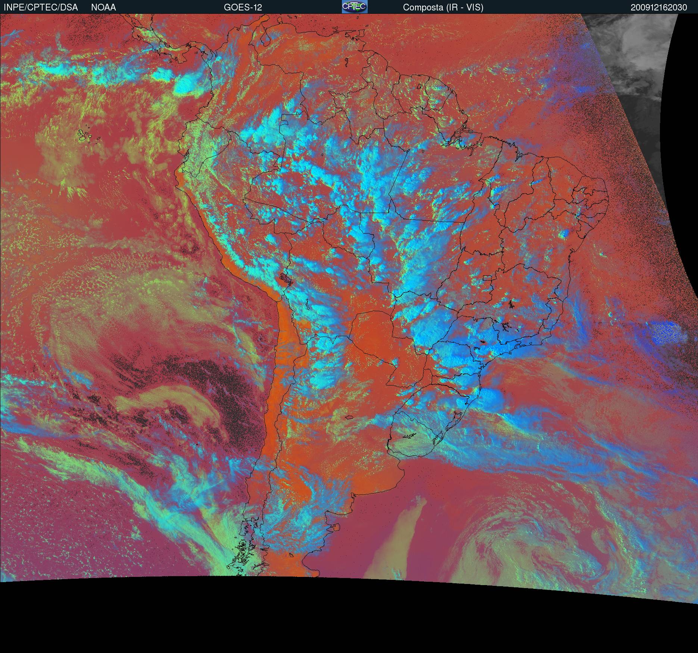Click the INPE/CPTEC/DSA header label
This screenshot has height=653, width=698.
click(41, 7)
